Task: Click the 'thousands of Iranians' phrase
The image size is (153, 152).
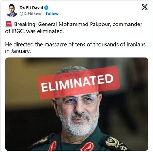Action: coord(120,44)
